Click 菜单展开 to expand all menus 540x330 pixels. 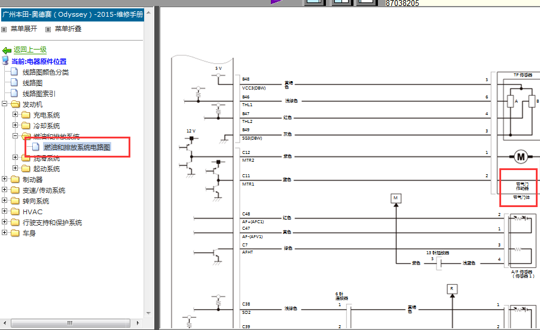pyautogui.click(x=24, y=29)
